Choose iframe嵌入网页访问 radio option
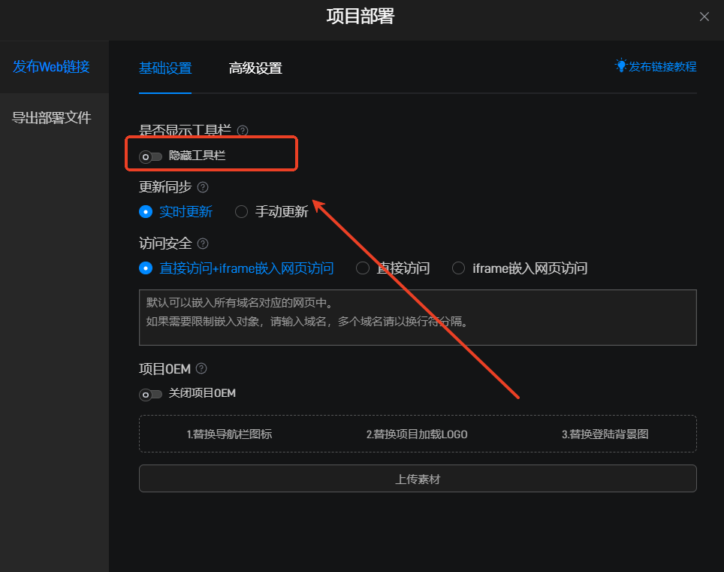 tap(459, 268)
